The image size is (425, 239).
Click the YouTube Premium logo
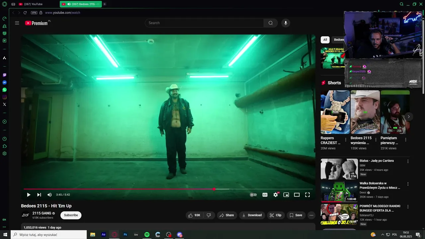[37, 23]
